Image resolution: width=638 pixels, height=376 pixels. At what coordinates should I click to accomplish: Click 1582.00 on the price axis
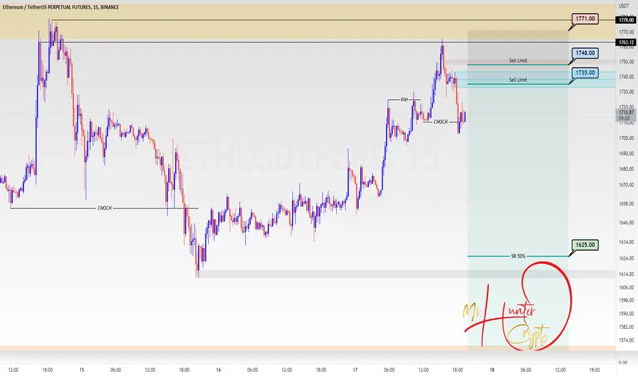[626, 327]
